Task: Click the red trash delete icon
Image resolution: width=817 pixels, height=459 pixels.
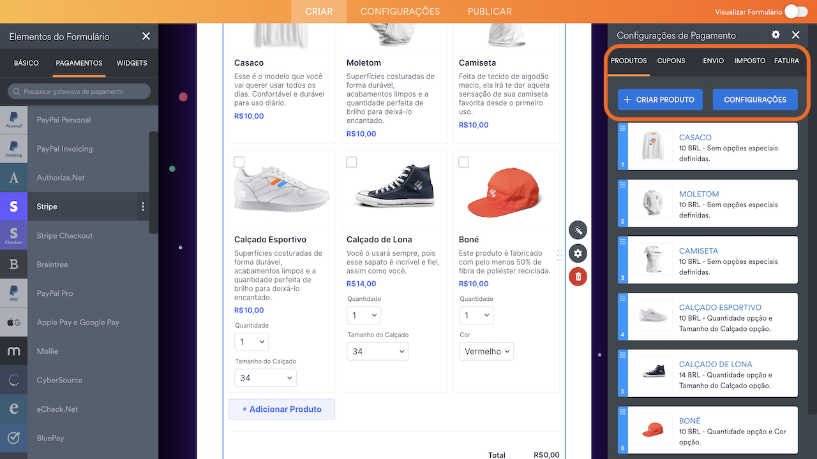Action: [x=578, y=277]
